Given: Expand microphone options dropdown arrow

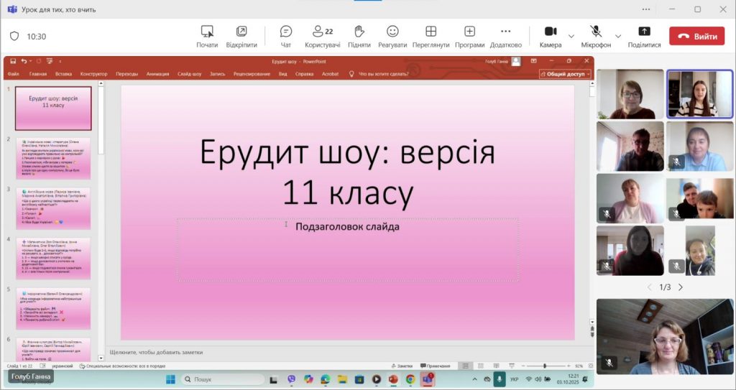Looking at the screenshot, I should pos(618,36).
